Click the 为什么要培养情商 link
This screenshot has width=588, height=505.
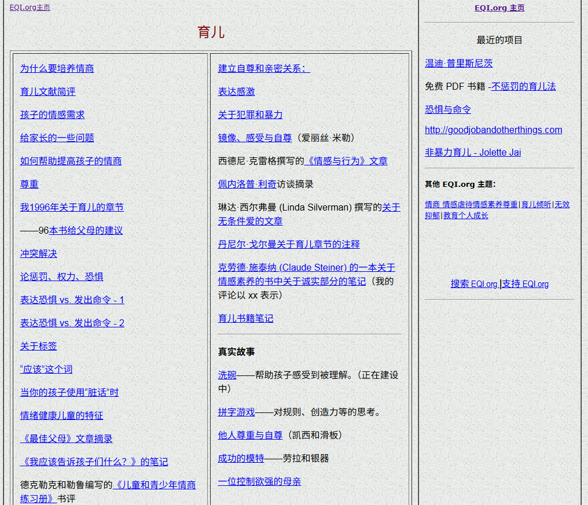pos(57,68)
